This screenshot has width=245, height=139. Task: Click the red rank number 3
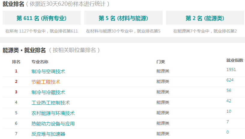coord(16,92)
